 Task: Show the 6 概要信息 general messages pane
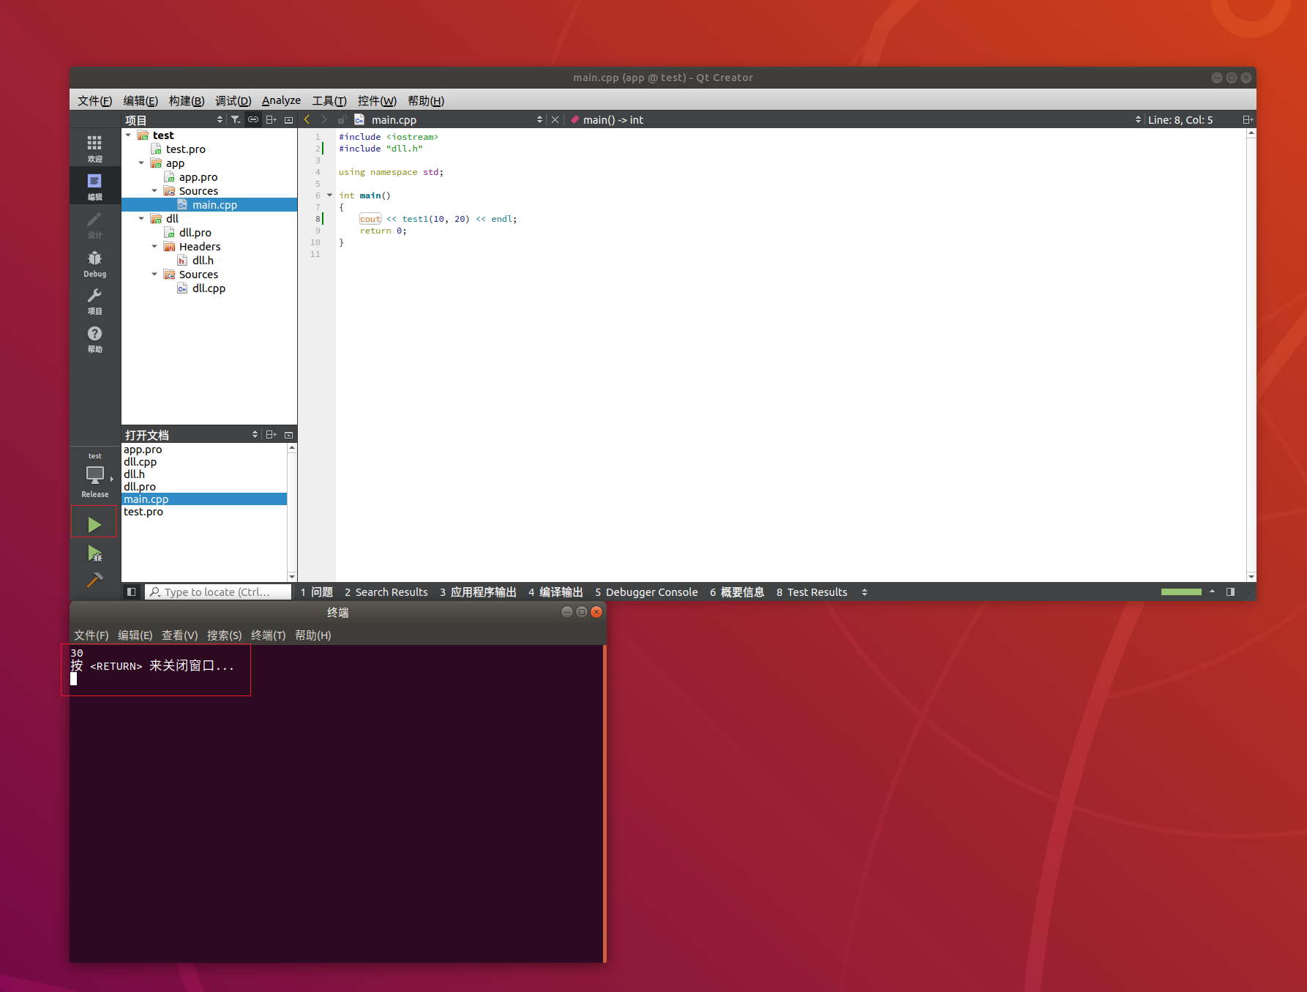[737, 592]
